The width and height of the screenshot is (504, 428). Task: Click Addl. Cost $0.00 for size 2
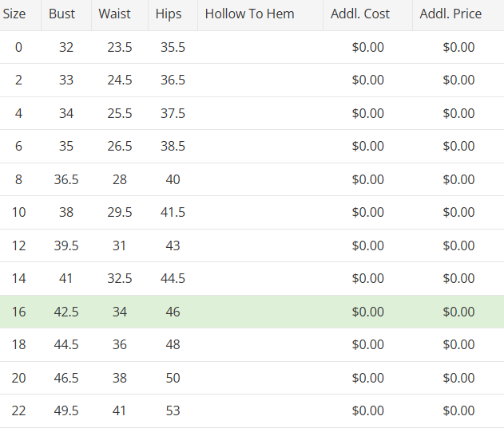tap(367, 80)
